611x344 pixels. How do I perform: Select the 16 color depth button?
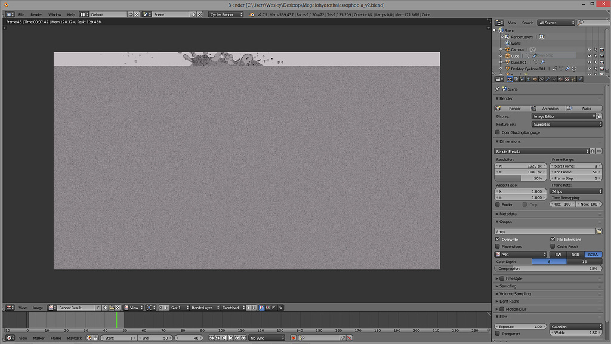click(584, 262)
